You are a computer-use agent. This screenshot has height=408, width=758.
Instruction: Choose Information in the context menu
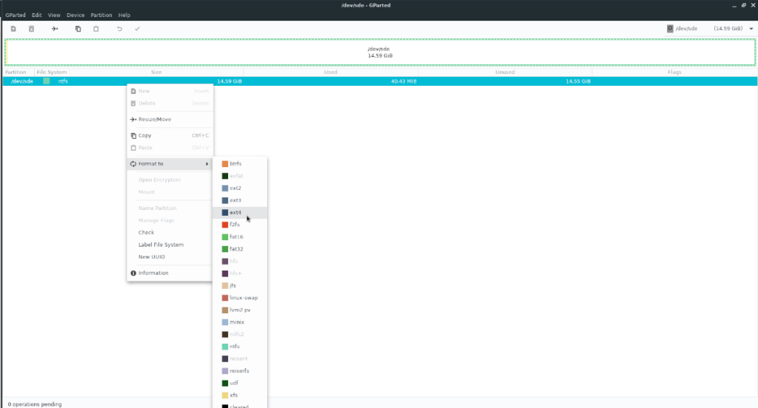pos(153,273)
